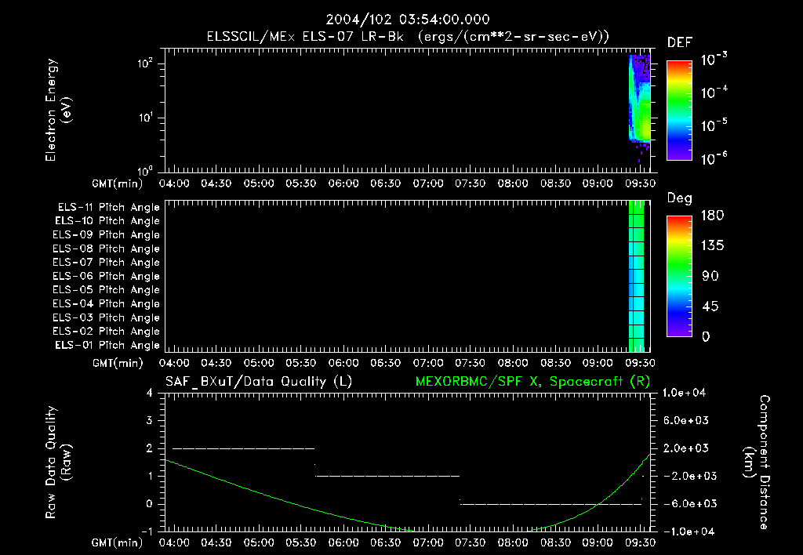Click the 135 label on the Deg scale

[712, 246]
